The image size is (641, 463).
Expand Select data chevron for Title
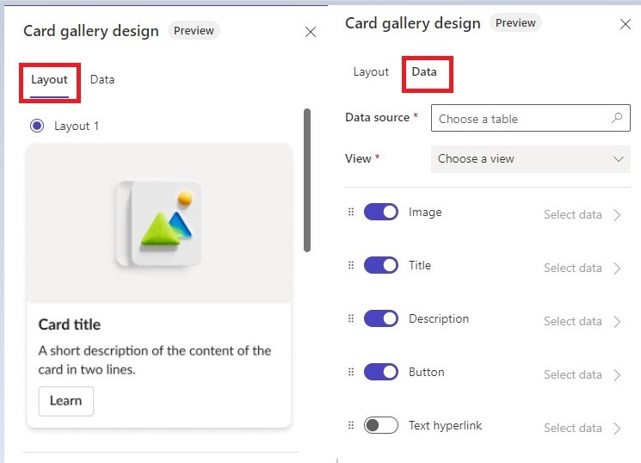pyautogui.click(x=617, y=268)
